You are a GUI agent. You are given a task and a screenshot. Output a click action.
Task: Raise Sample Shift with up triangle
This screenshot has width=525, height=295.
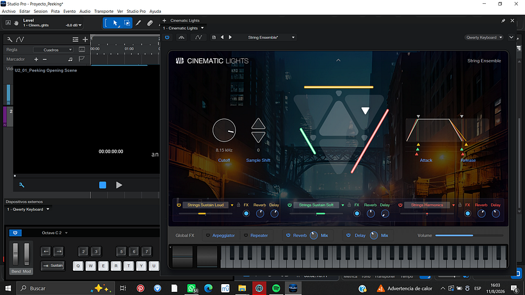tap(258, 124)
